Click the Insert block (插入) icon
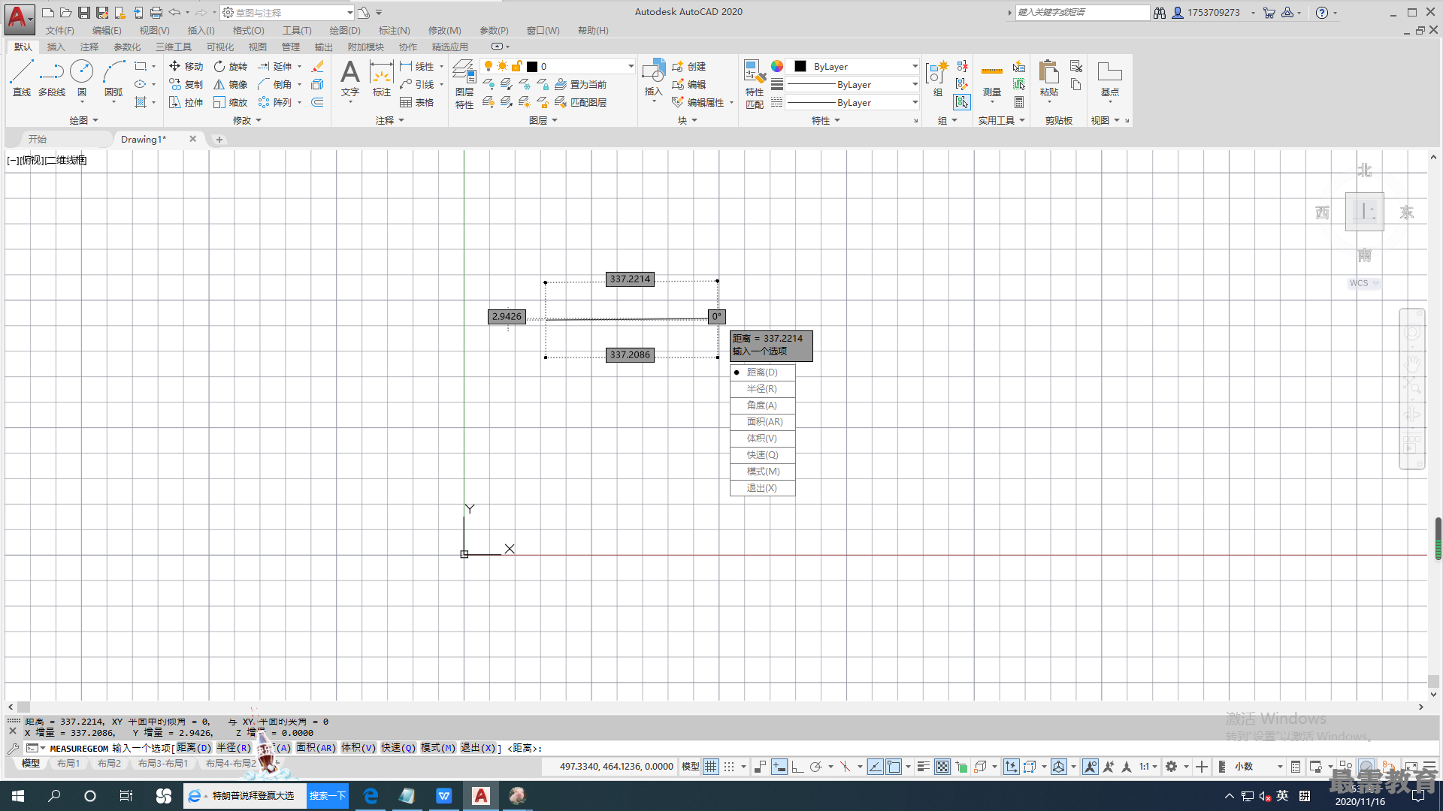 (x=654, y=78)
